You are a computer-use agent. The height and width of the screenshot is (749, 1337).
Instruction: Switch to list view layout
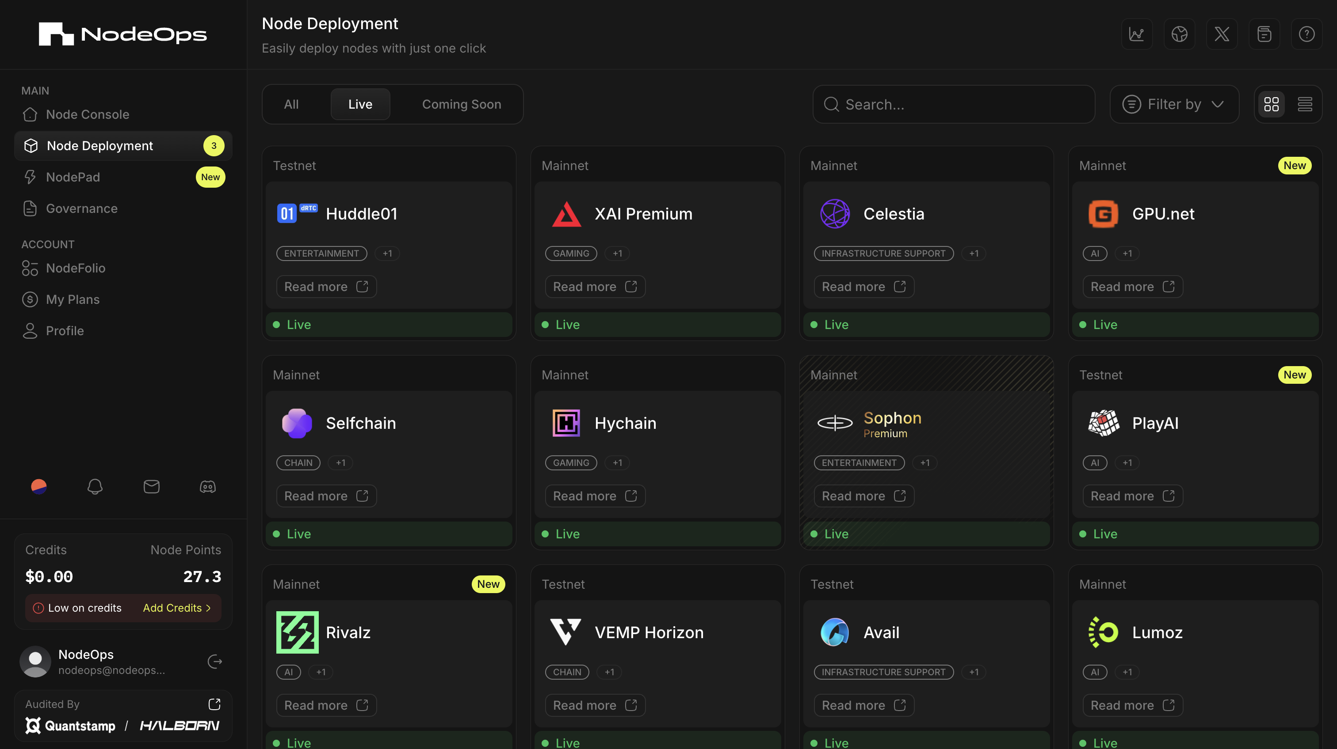click(x=1305, y=104)
